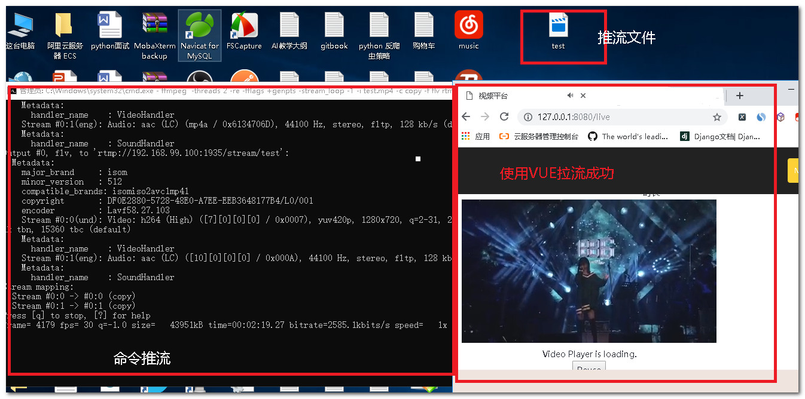Open the music app icon

coord(468,27)
